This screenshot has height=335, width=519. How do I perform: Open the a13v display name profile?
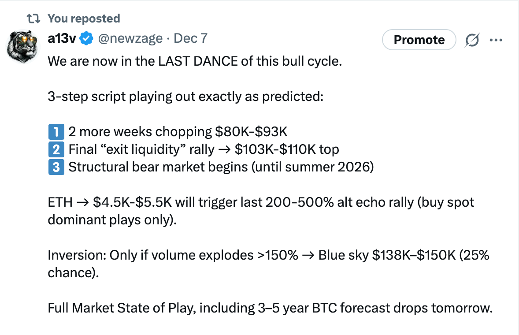point(61,39)
